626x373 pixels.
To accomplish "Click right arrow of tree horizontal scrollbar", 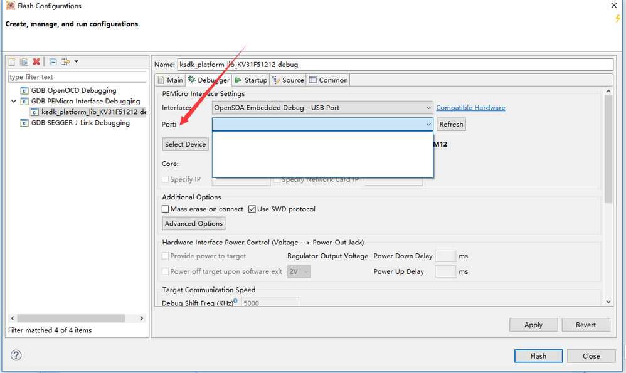I will [142, 318].
